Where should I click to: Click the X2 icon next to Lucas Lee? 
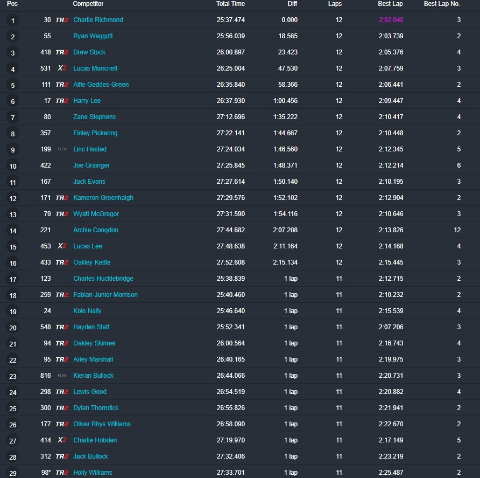point(62,246)
